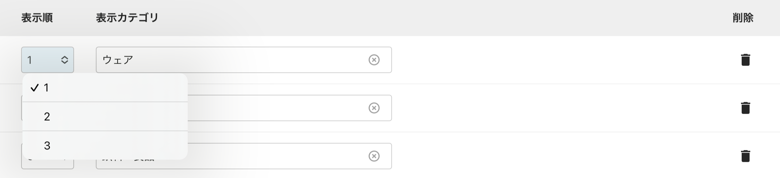Clear the ウェア category field
Image resolution: width=780 pixels, height=178 pixels.
coord(374,60)
